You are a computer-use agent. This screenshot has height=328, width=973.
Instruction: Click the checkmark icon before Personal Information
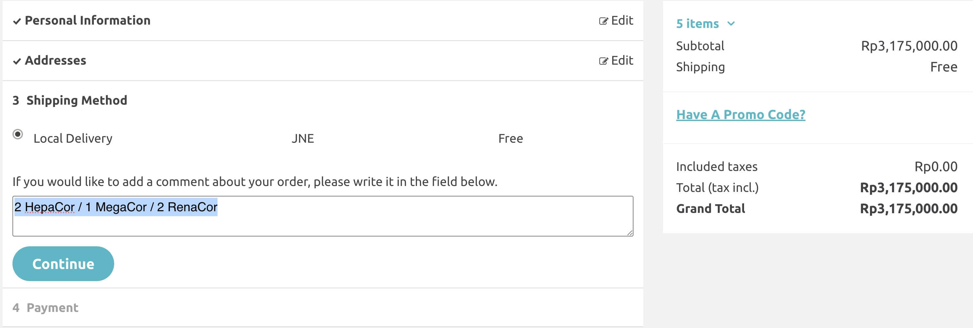[x=17, y=21]
